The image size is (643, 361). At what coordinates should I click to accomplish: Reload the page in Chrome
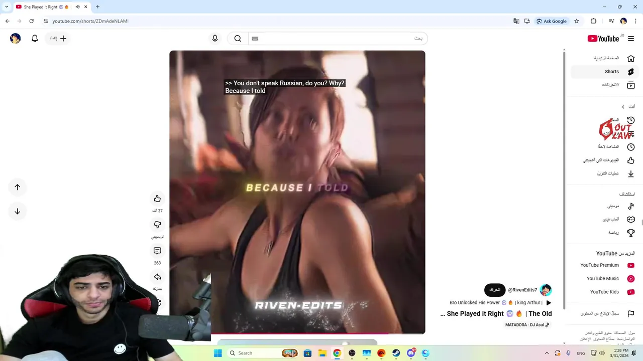tap(31, 21)
